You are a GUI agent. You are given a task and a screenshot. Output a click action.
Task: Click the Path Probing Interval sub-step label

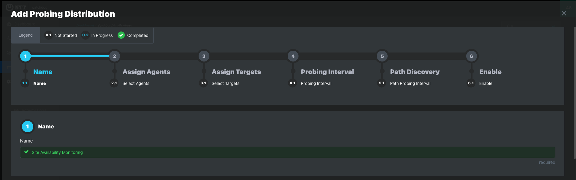pyautogui.click(x=410, y=83)
